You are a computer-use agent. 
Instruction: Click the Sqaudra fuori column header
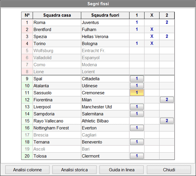click(105, 15)
